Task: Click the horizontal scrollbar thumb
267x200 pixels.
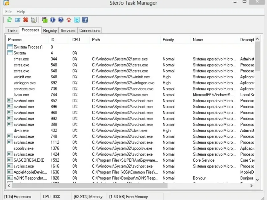Action: click(x=89, y=186)
